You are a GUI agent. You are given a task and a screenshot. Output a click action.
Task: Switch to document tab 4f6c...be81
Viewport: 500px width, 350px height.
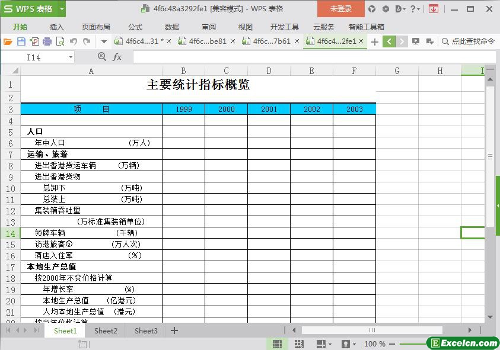pyautogui.click(x=207, y=41)
